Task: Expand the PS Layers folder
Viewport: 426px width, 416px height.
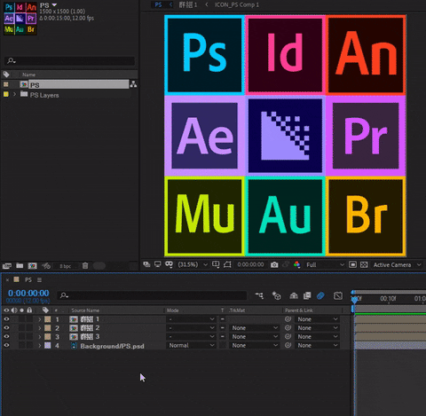Action: 14,95
